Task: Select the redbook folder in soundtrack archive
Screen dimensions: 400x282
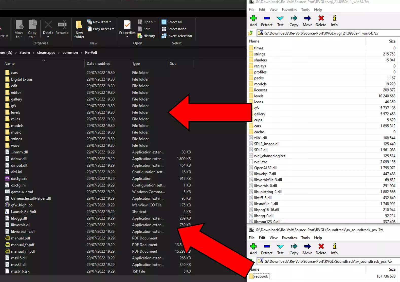Action: (261, 276)
